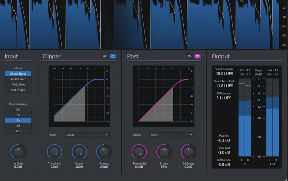Select Mid / Side input mode
Image resolution: width=288 pixels, height=181 pixels.
18,85
